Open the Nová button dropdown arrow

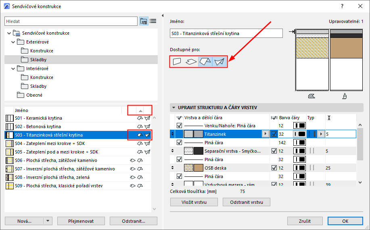point(48,221)
